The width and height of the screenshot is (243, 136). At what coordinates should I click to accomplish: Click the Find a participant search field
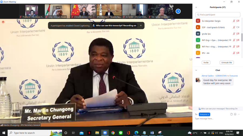click(218, 15)
